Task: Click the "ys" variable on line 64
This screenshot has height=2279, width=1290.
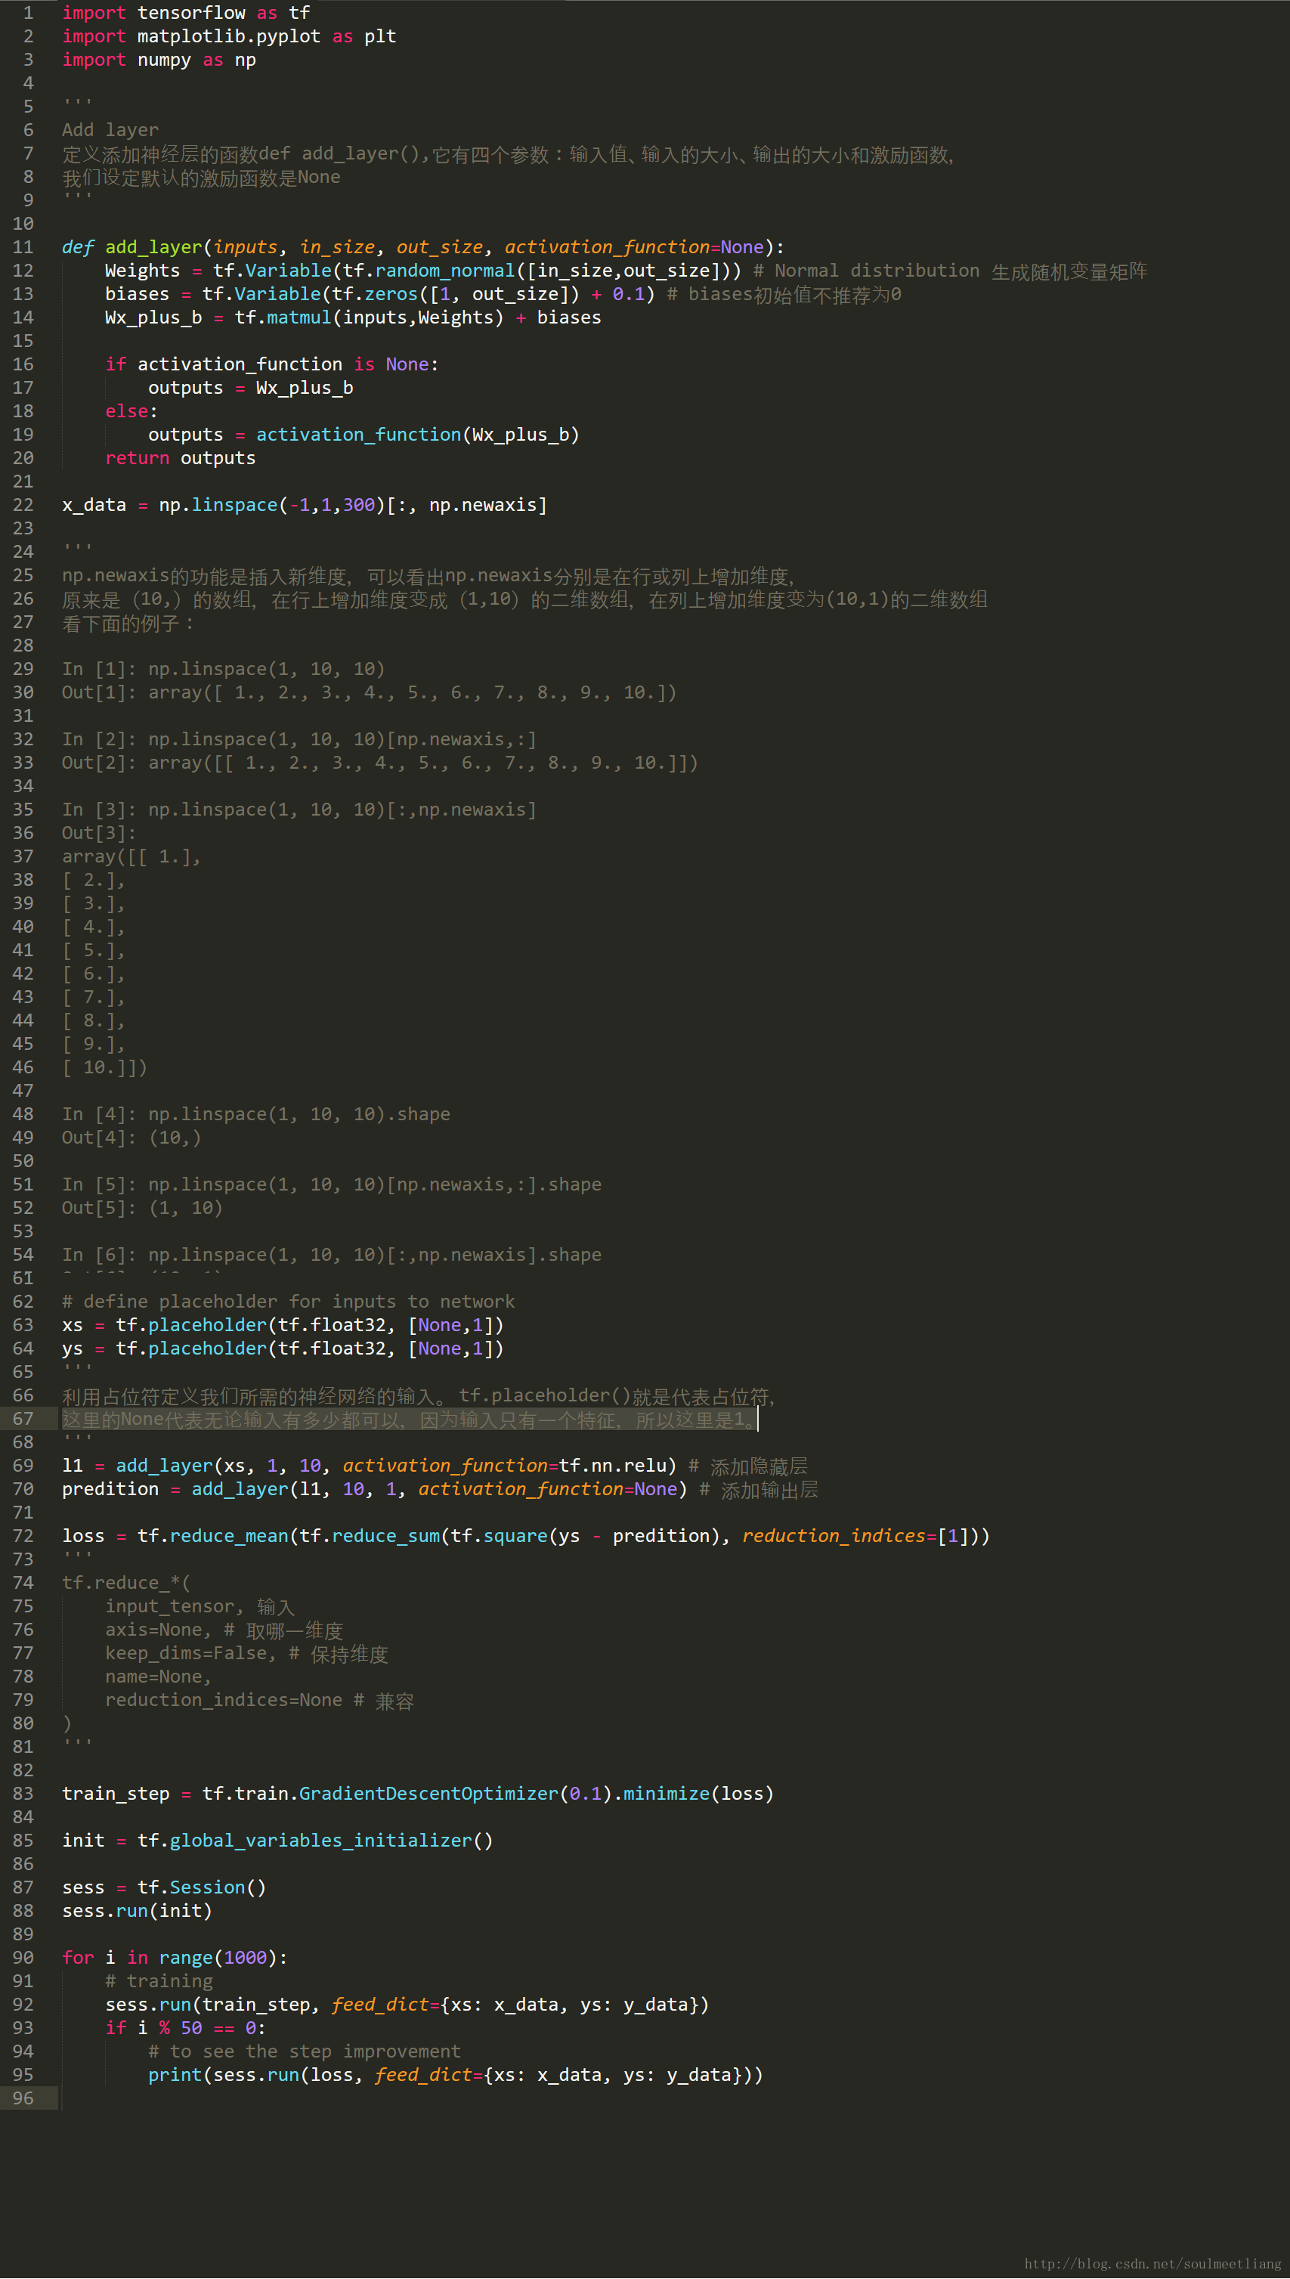Action: [73, 1349]
